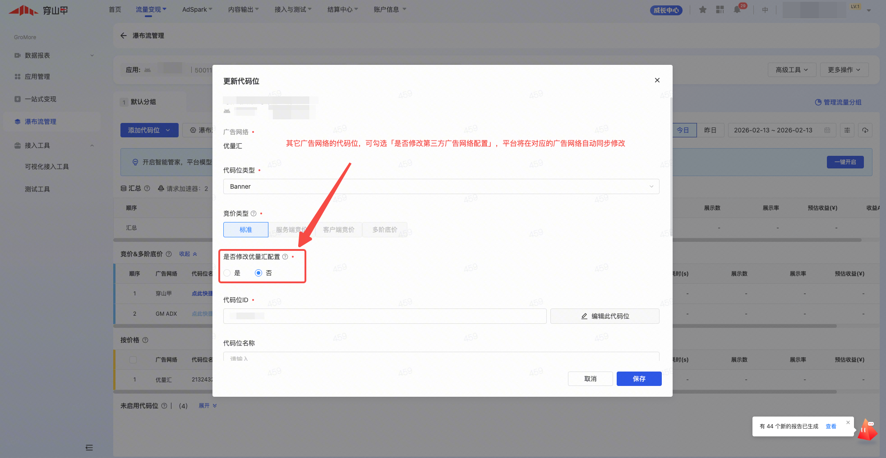Select the 是 radio option
The image size is (886, 458).
(x=227, y=273)
